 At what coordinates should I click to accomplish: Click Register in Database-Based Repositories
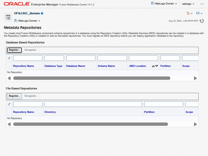15,50
